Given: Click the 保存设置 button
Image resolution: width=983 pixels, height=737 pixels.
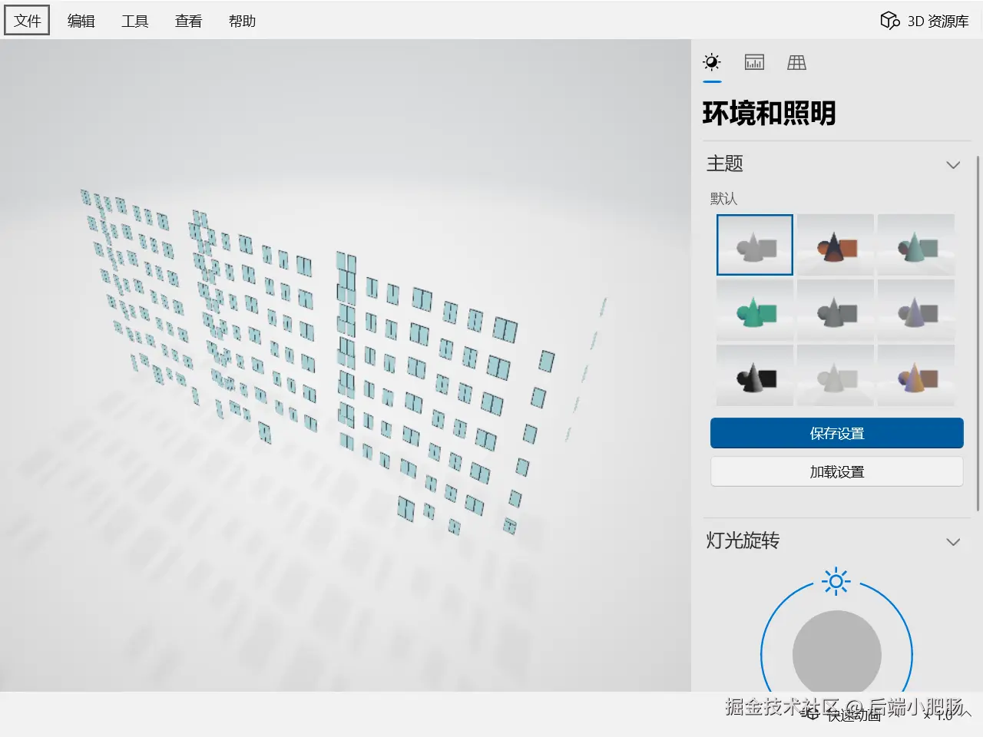Looking at the screenshot, I should click(837, 433).
